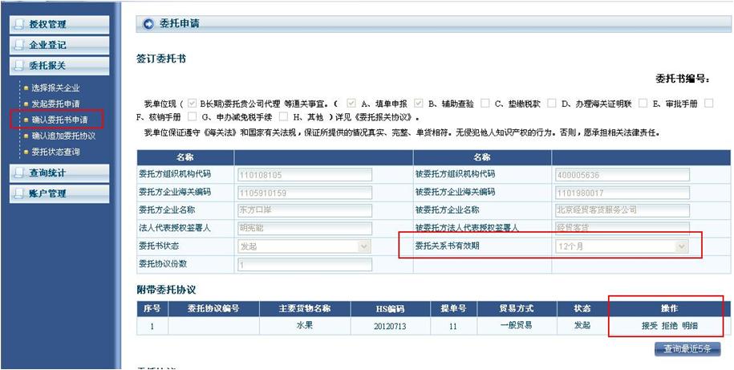The image size is (734, 370).
Task: Open 明细 for the 水果 row
Action: (x=690, y=326)
